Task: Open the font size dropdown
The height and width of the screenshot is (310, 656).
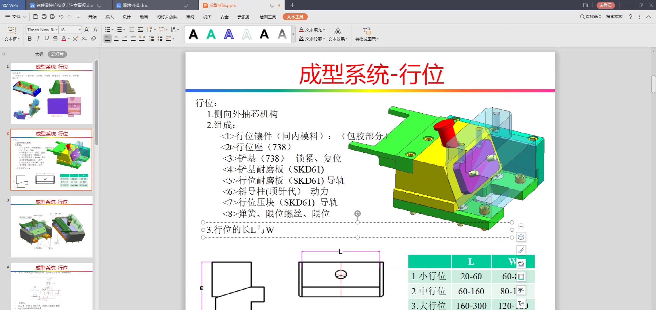Action: pos(80,30)
